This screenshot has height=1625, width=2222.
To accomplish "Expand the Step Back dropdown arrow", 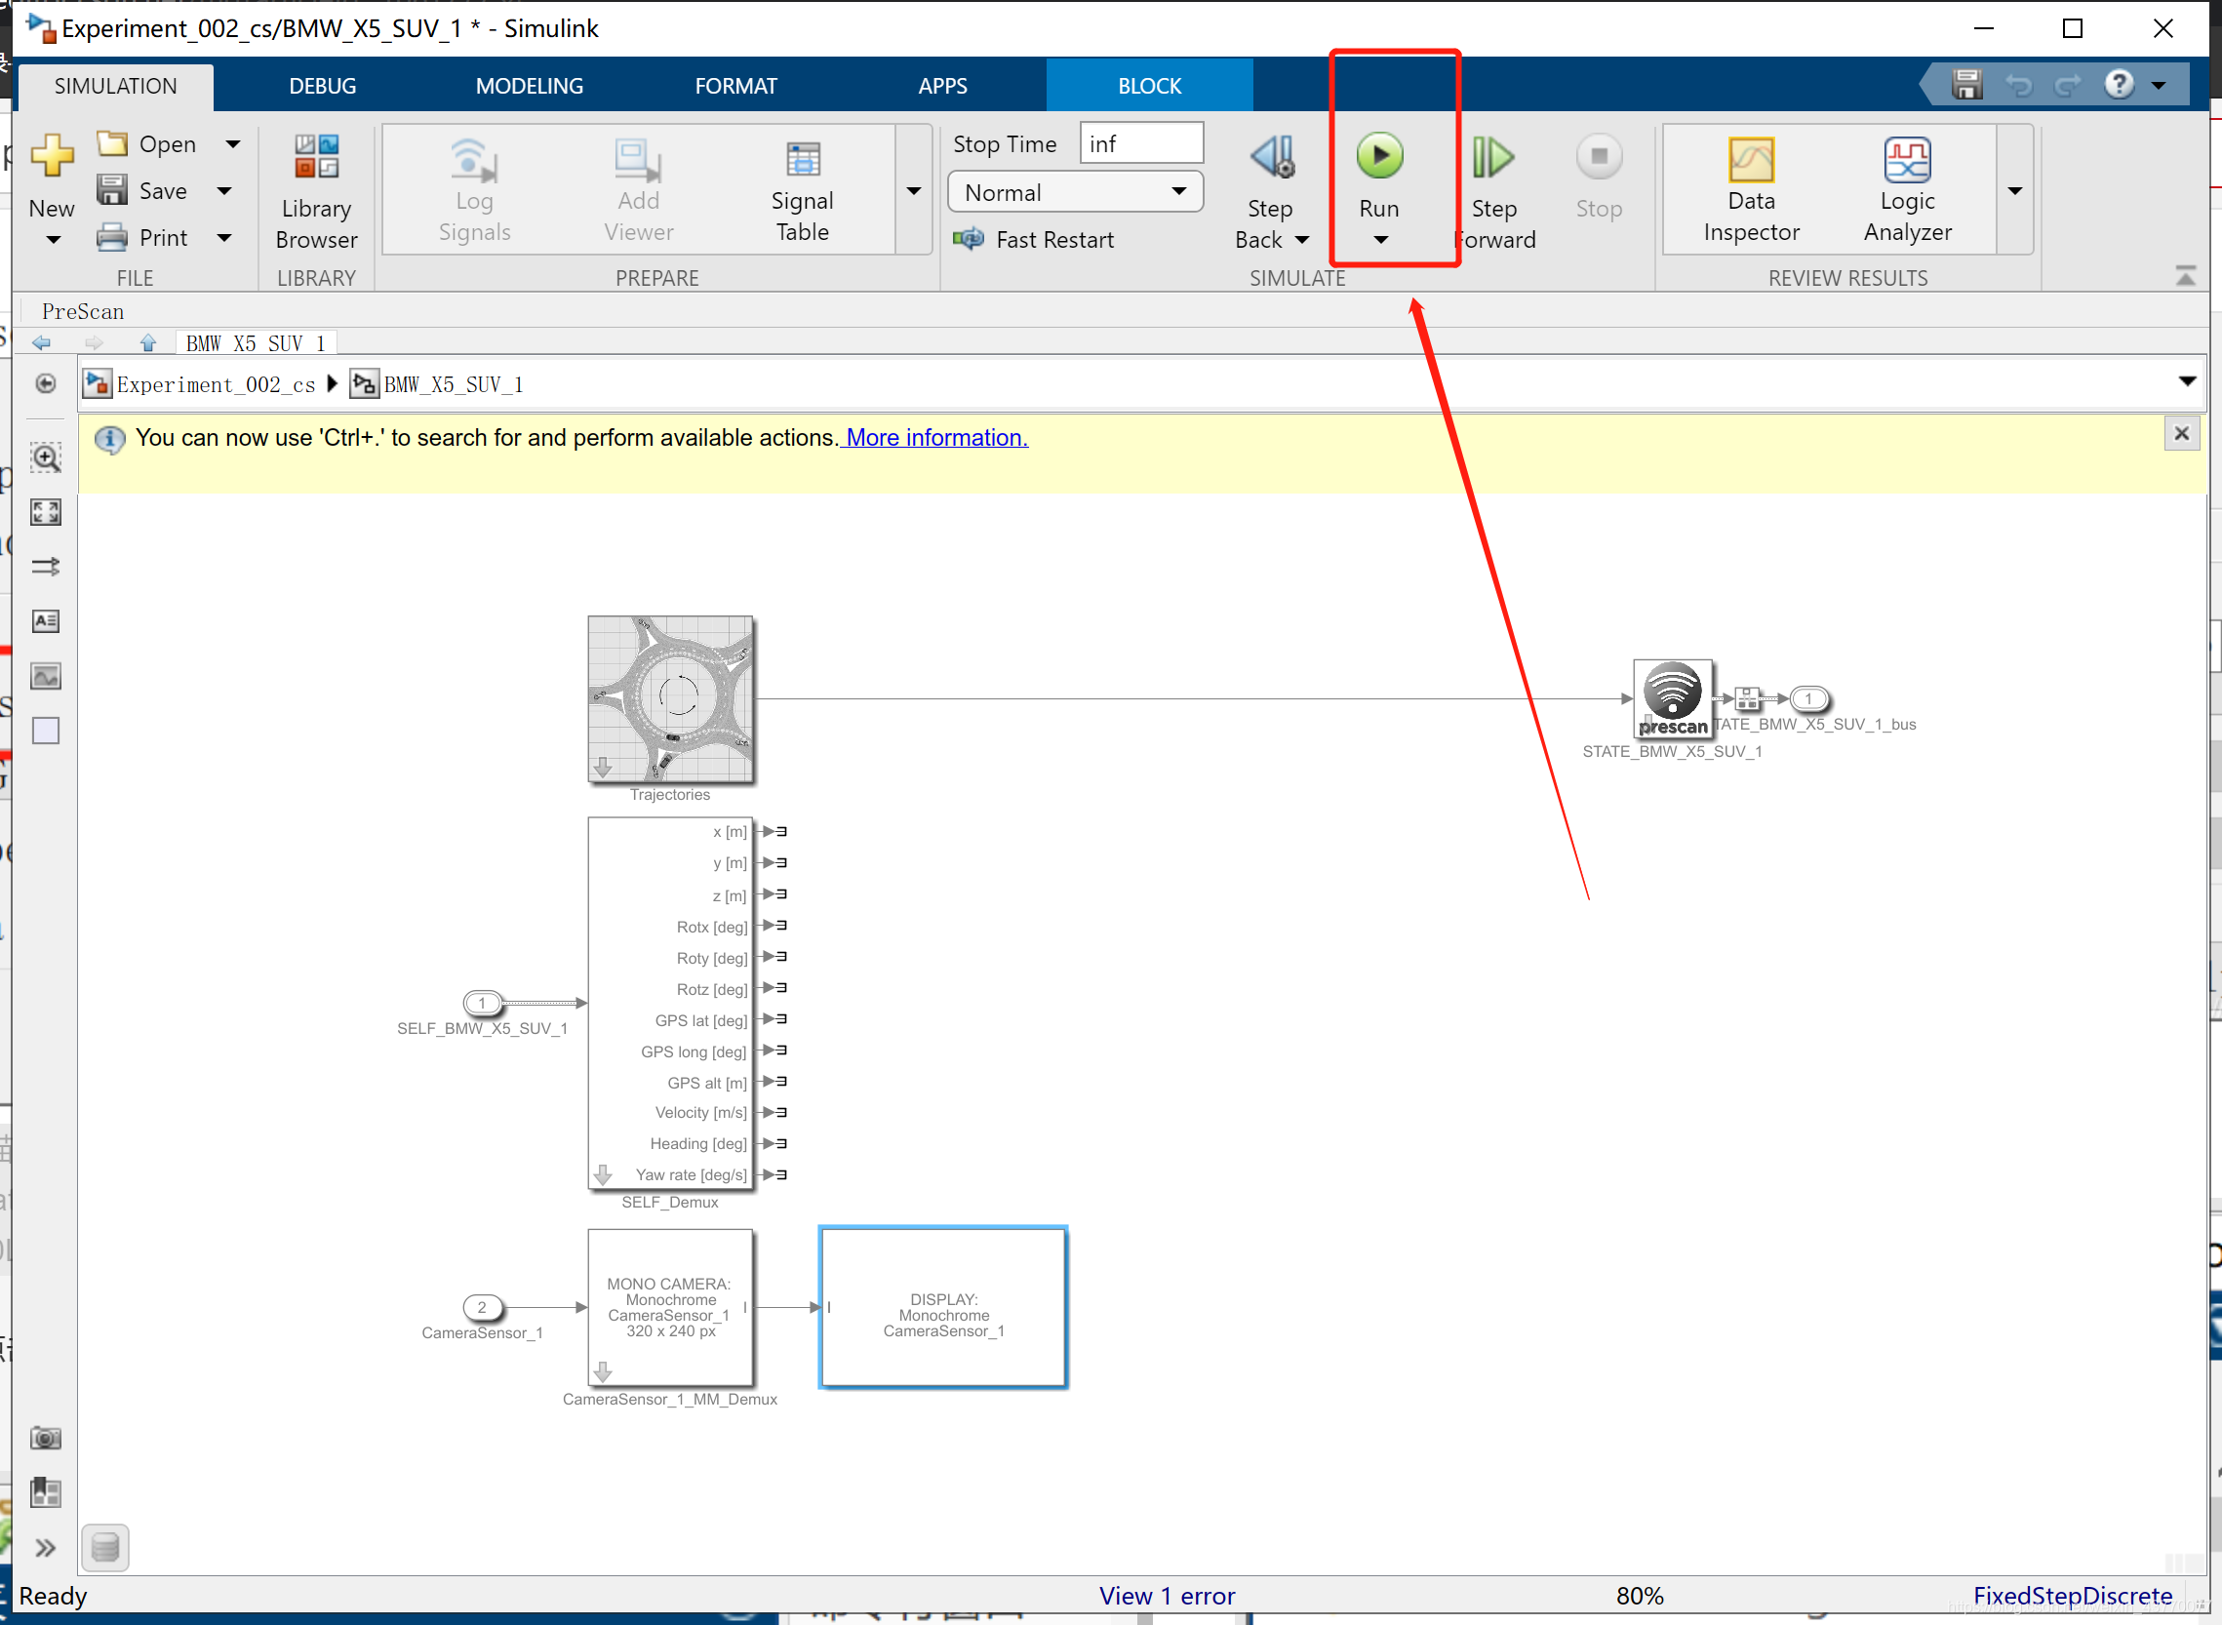I will point(1301,240).
